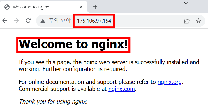Viewport: 208px width, 110px height.
Task: Close the Welcome to nginx! tab
Action: coord(81,7)
